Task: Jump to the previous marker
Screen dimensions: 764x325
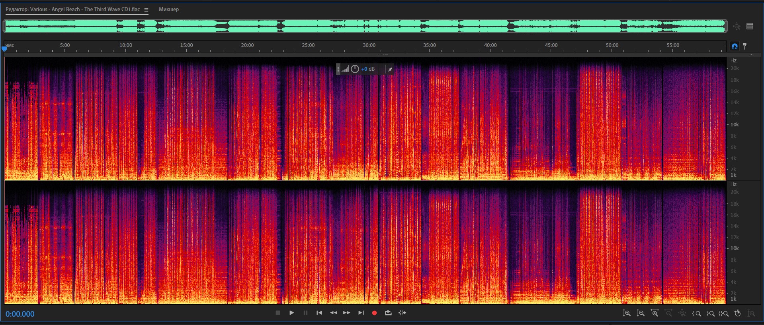Action: 319,313
